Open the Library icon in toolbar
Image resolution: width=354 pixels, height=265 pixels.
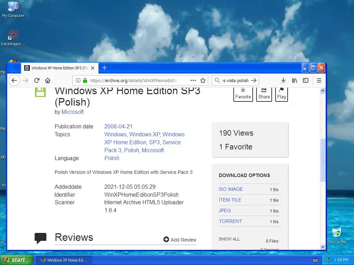pyautogui.click(x=295, y=80)
